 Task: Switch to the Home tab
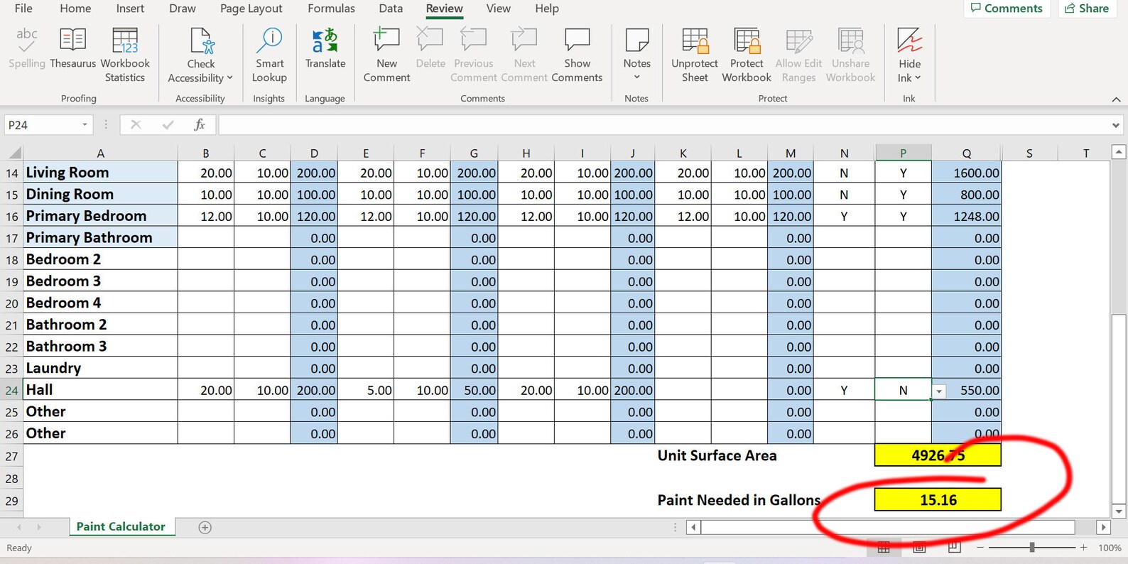[x=75, y=9]
